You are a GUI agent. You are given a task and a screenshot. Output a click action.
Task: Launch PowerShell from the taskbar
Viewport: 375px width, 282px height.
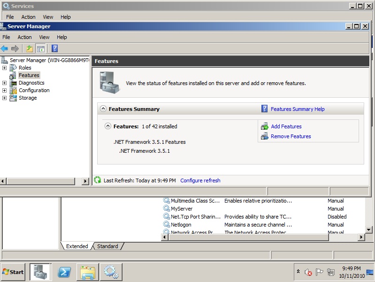64,272
